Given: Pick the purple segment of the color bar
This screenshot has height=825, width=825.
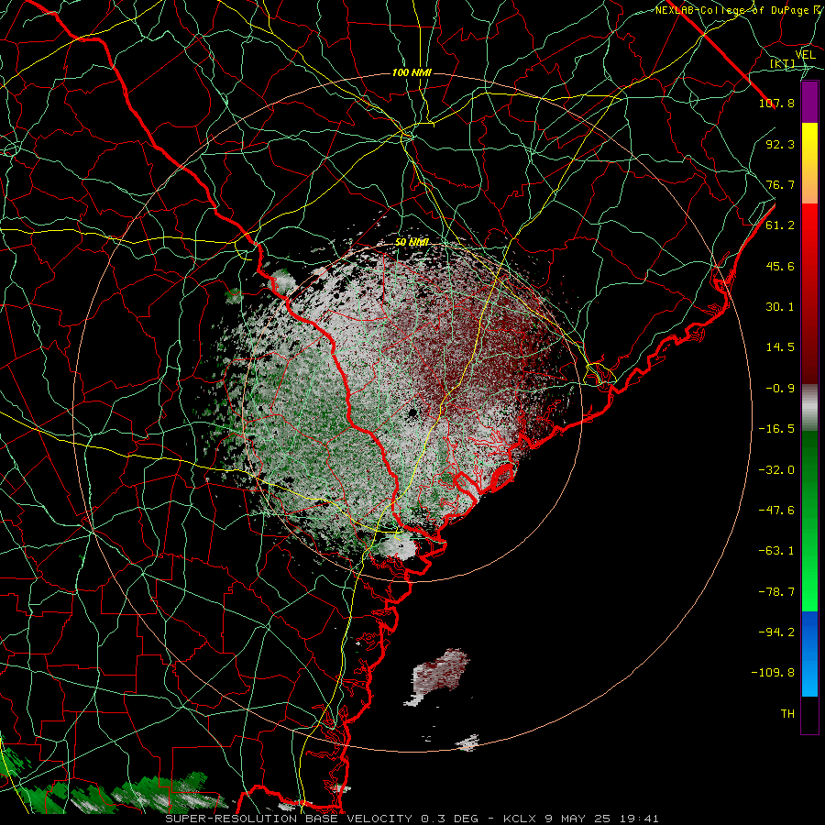Looking at the screenshot, I should click(809, 102).
